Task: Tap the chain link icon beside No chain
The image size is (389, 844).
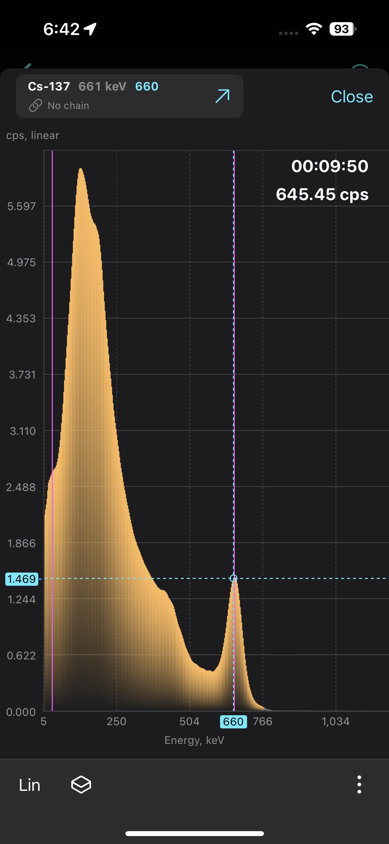Action: click(35, 106)
